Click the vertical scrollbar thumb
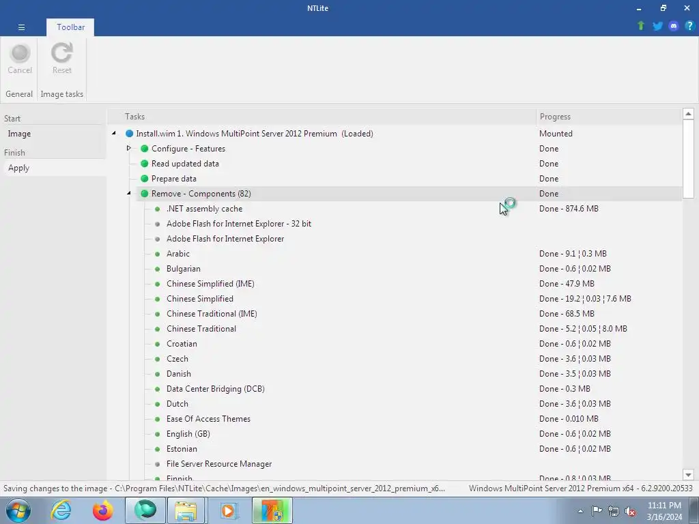699x524 pixels. point(688,158)
